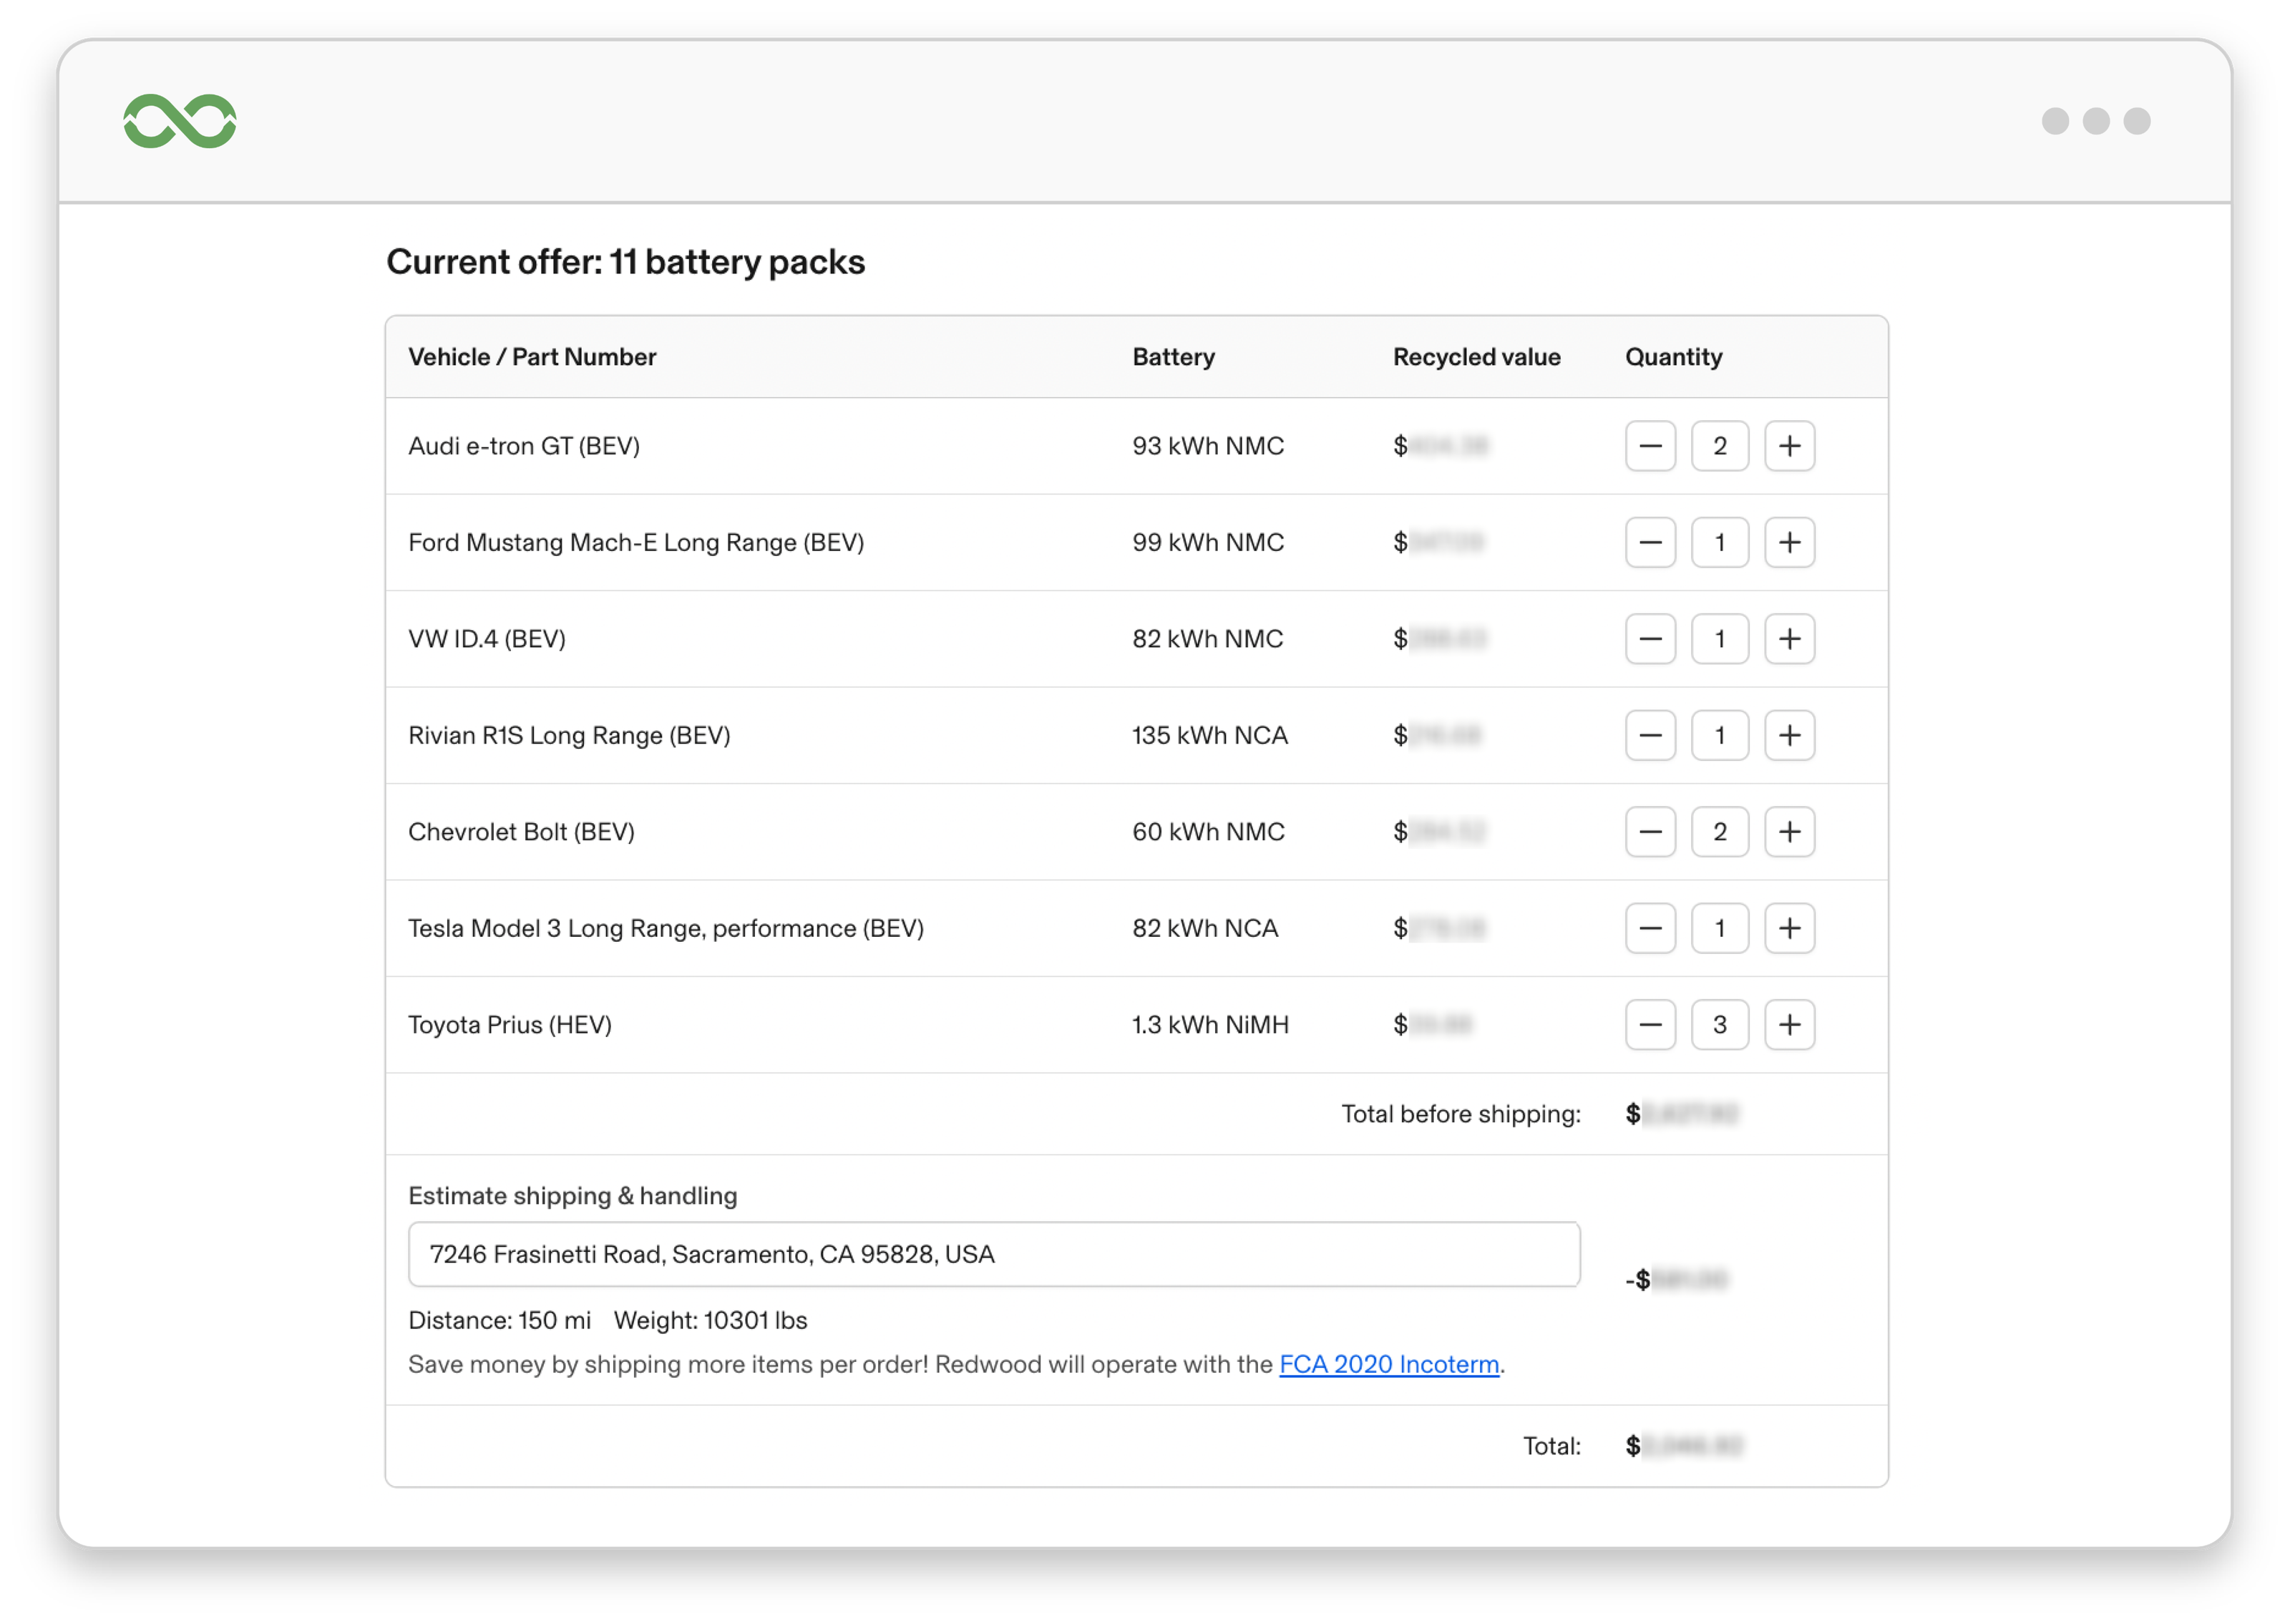Click the Battery column header
2290x1624 pixels.
(x=1174, y=357)
